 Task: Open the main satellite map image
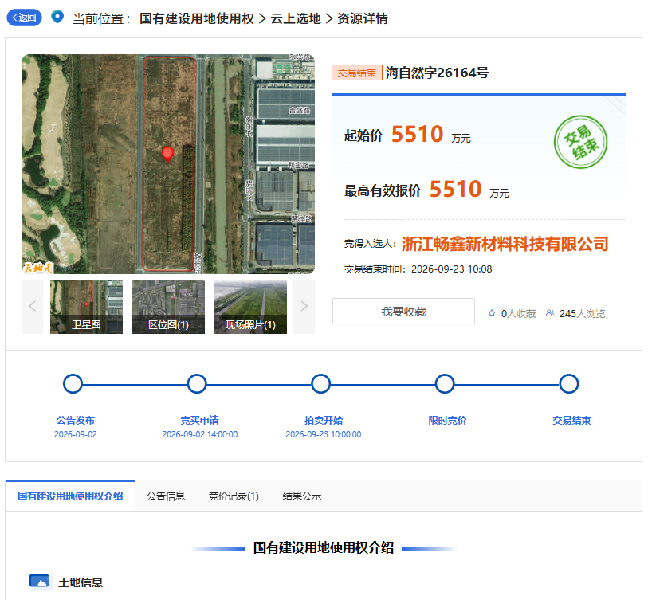(168, 164)
